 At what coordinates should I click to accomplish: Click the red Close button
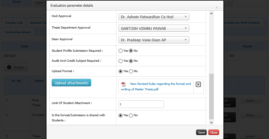(214, 132)
